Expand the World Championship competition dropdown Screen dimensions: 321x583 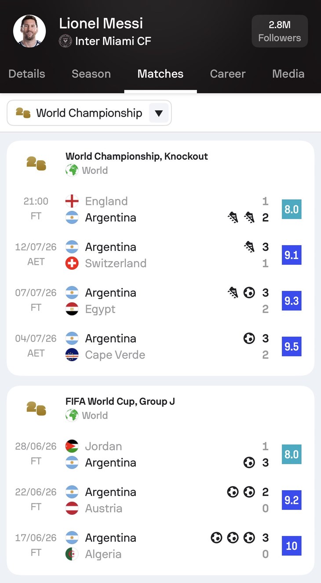pos(89,113)
